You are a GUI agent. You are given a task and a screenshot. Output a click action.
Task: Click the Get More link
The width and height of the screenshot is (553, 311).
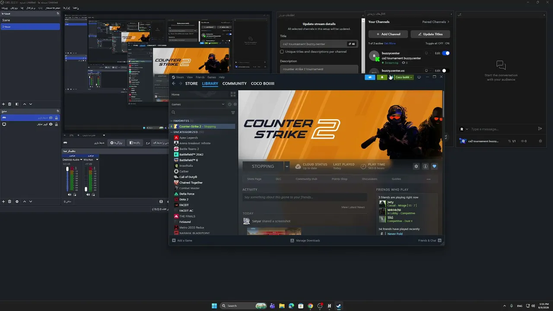pos(390,43)
